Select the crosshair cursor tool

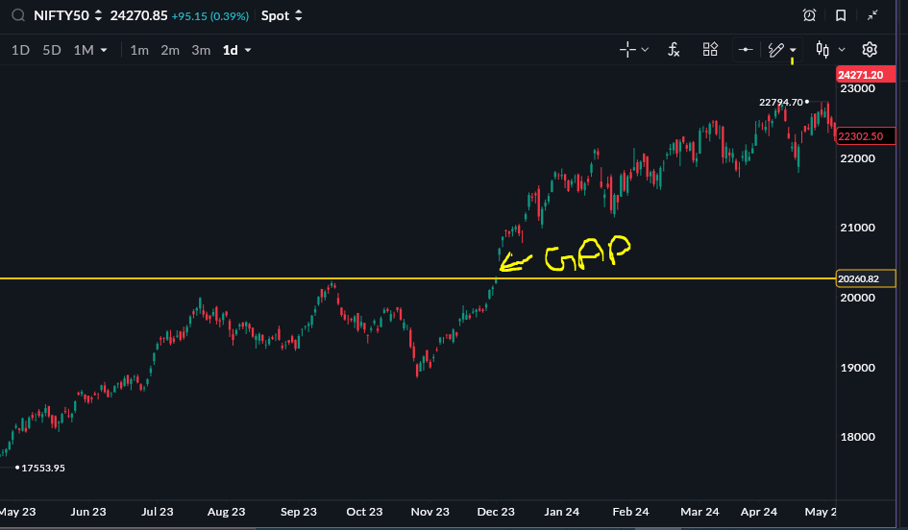click(x=627, y=50)
